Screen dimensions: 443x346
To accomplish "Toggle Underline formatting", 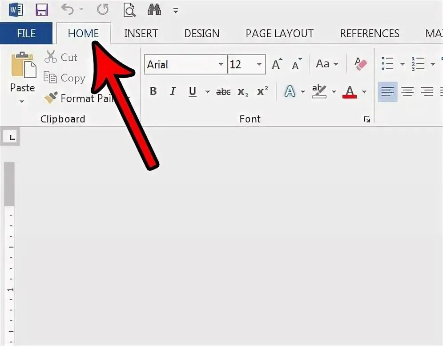I will 193,91.
